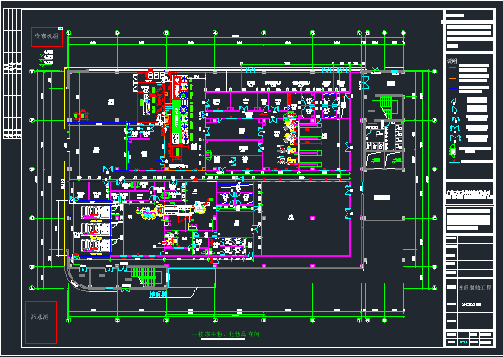
Task: Select the smallest double-door symbol in the legend
Action: point(455,119)
